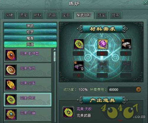This screenshot has width=148, height=123.
Task: Click the output item 完美·天权 icon
Action: 68,112
